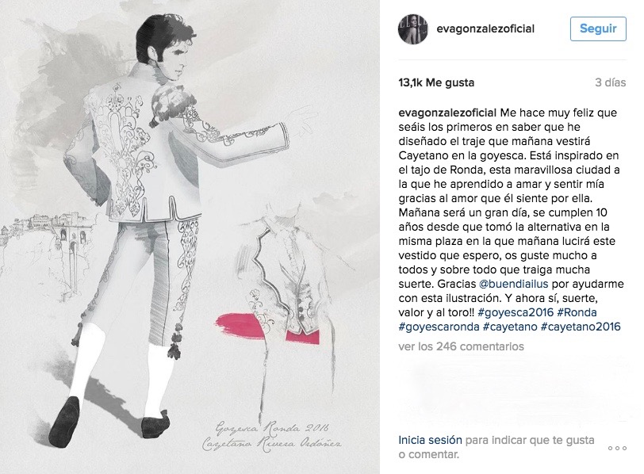644x474 pixels.
Task: Open the #Ronda hashtag
Action: 577,312
